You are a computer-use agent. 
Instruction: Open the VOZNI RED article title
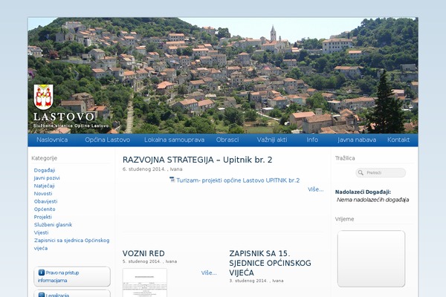(x=143, y=253)
